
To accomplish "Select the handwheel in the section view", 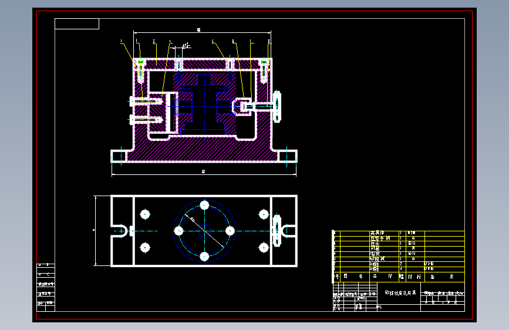I will [x=277, y=106].
